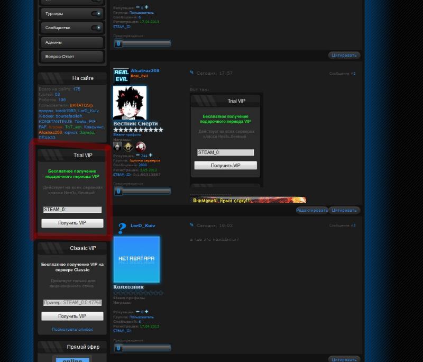The image size is (423, 362).
Task: Decrease Alcatraz208's reputation with minus icon
Action: [x=137, y=156]
